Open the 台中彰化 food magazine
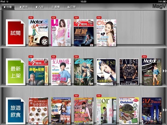Screen dimensions: 167x125 coord(38,111)
